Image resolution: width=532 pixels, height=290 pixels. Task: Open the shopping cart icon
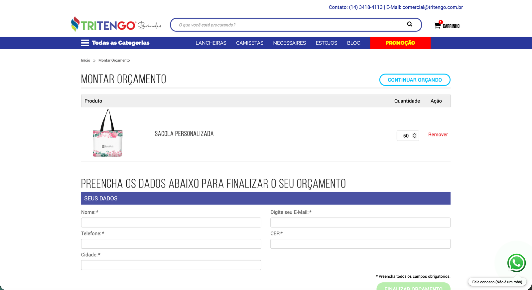437,25
